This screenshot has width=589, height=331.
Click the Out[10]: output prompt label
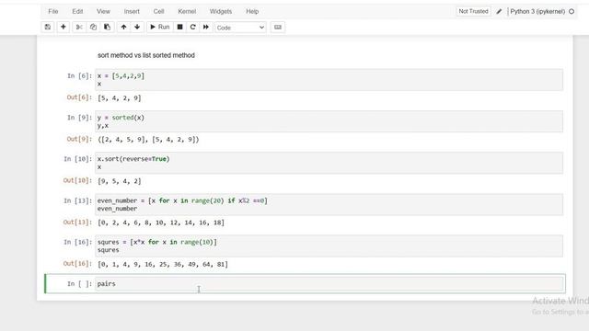coord(77,180)
